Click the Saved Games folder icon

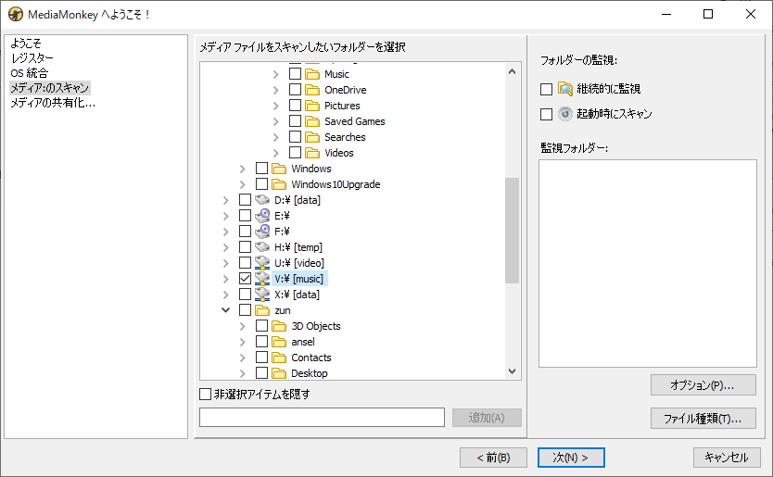[x=312, y=121]
